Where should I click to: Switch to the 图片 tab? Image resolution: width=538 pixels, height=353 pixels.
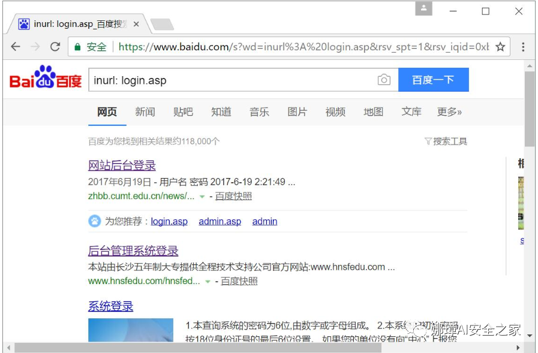tap(297, 111)
